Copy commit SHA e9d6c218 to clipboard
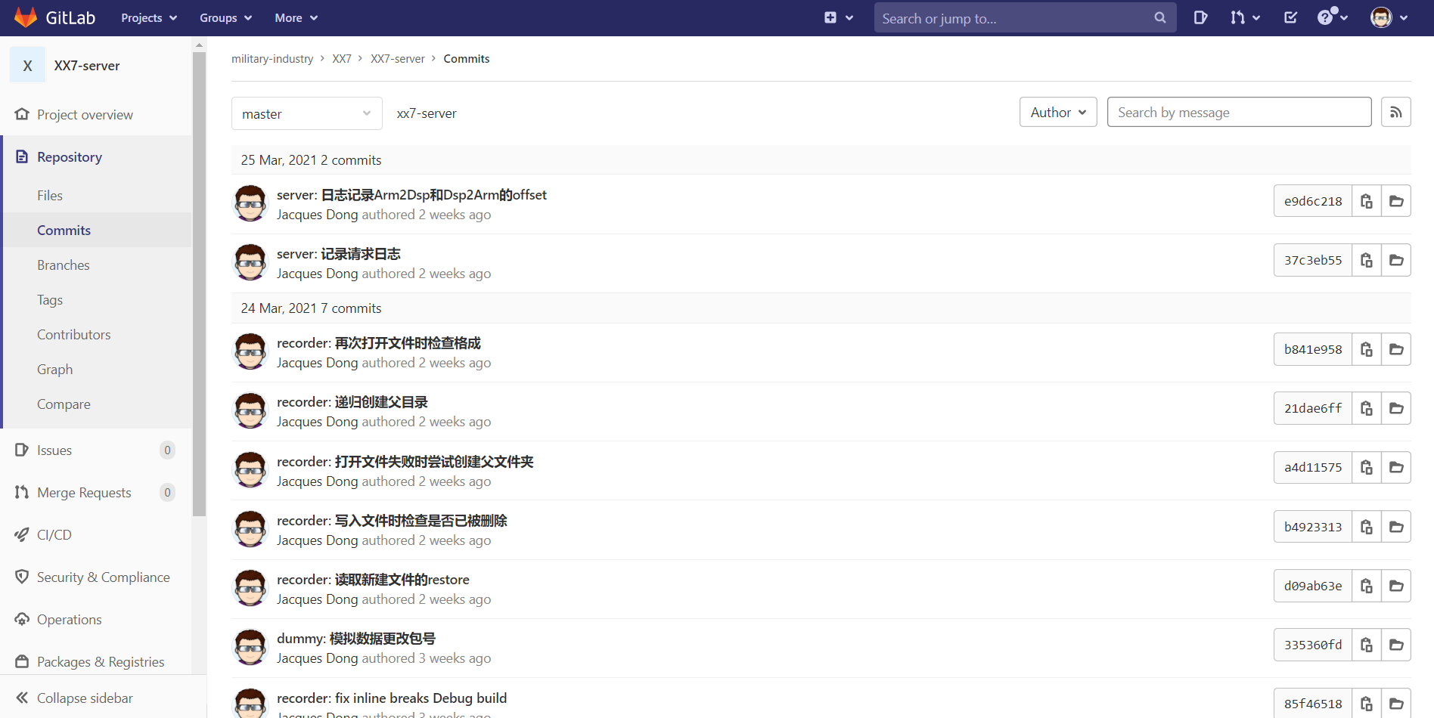 [x=1366, y=201]
